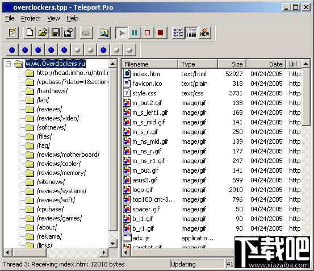Select the /reviews/motherboard/ folder

tap(68, 155)
